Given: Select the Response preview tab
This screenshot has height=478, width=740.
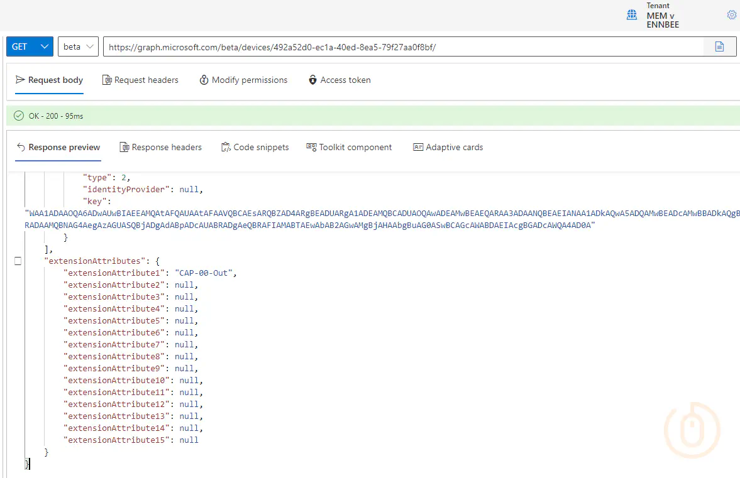Looking at the screenshot, I should click(x=58, y=146).
